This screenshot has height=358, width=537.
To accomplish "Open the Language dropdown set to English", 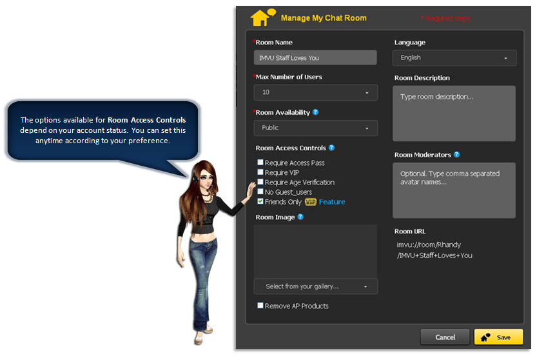I will pyautogui.click(x=454, y=58).
